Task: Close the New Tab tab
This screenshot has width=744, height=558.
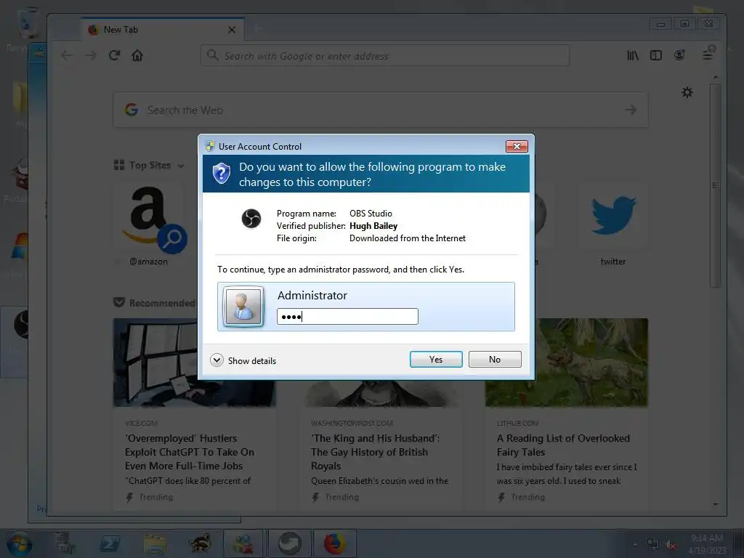Action: coord(232,30)
